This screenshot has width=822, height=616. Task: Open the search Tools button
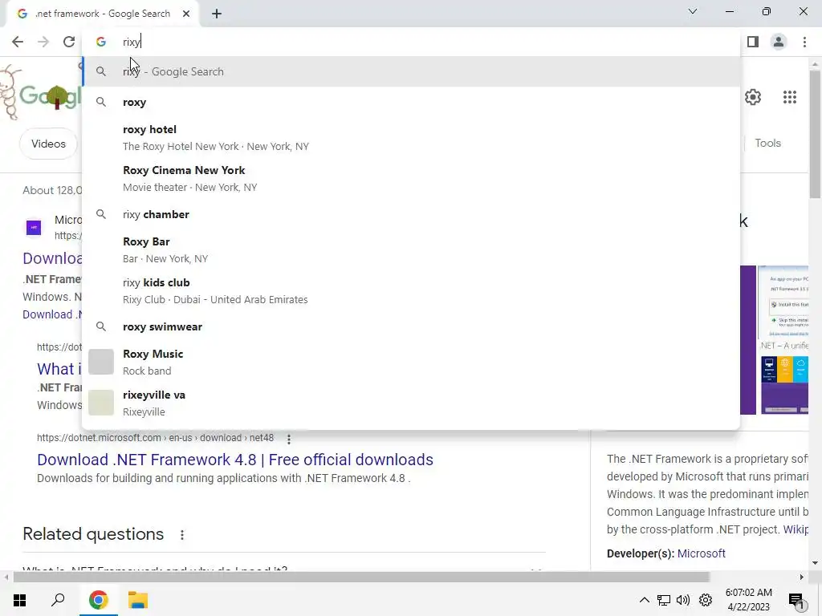(767, 143)
